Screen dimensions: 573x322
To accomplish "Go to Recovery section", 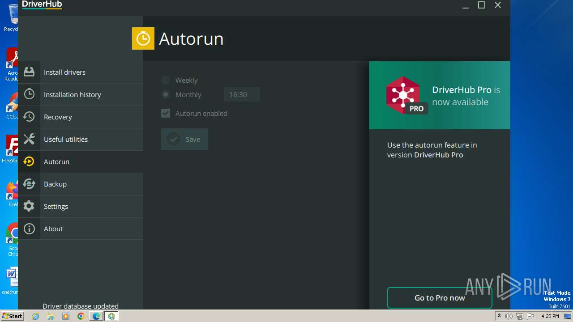I will (81, 117).
